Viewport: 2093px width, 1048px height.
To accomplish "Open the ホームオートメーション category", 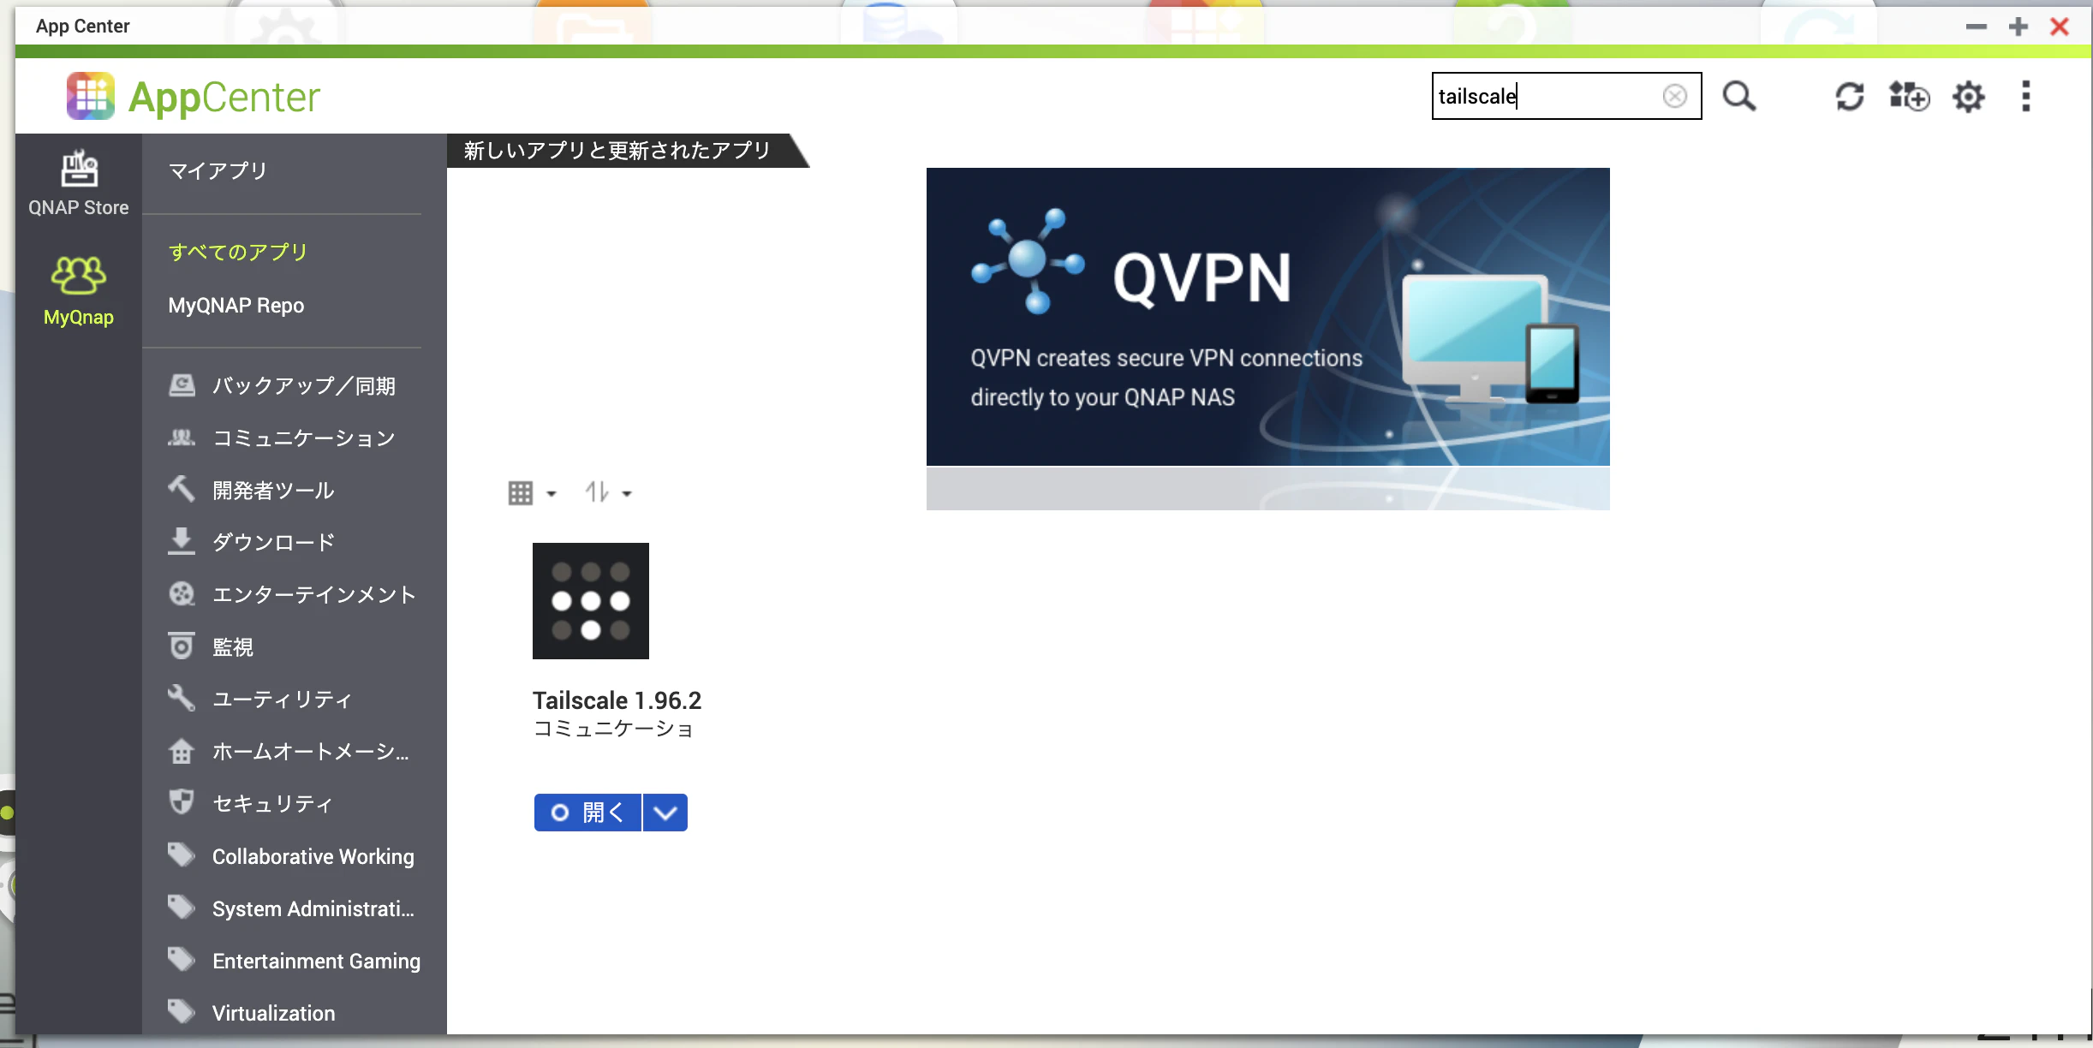I will (x=311, y=752).
